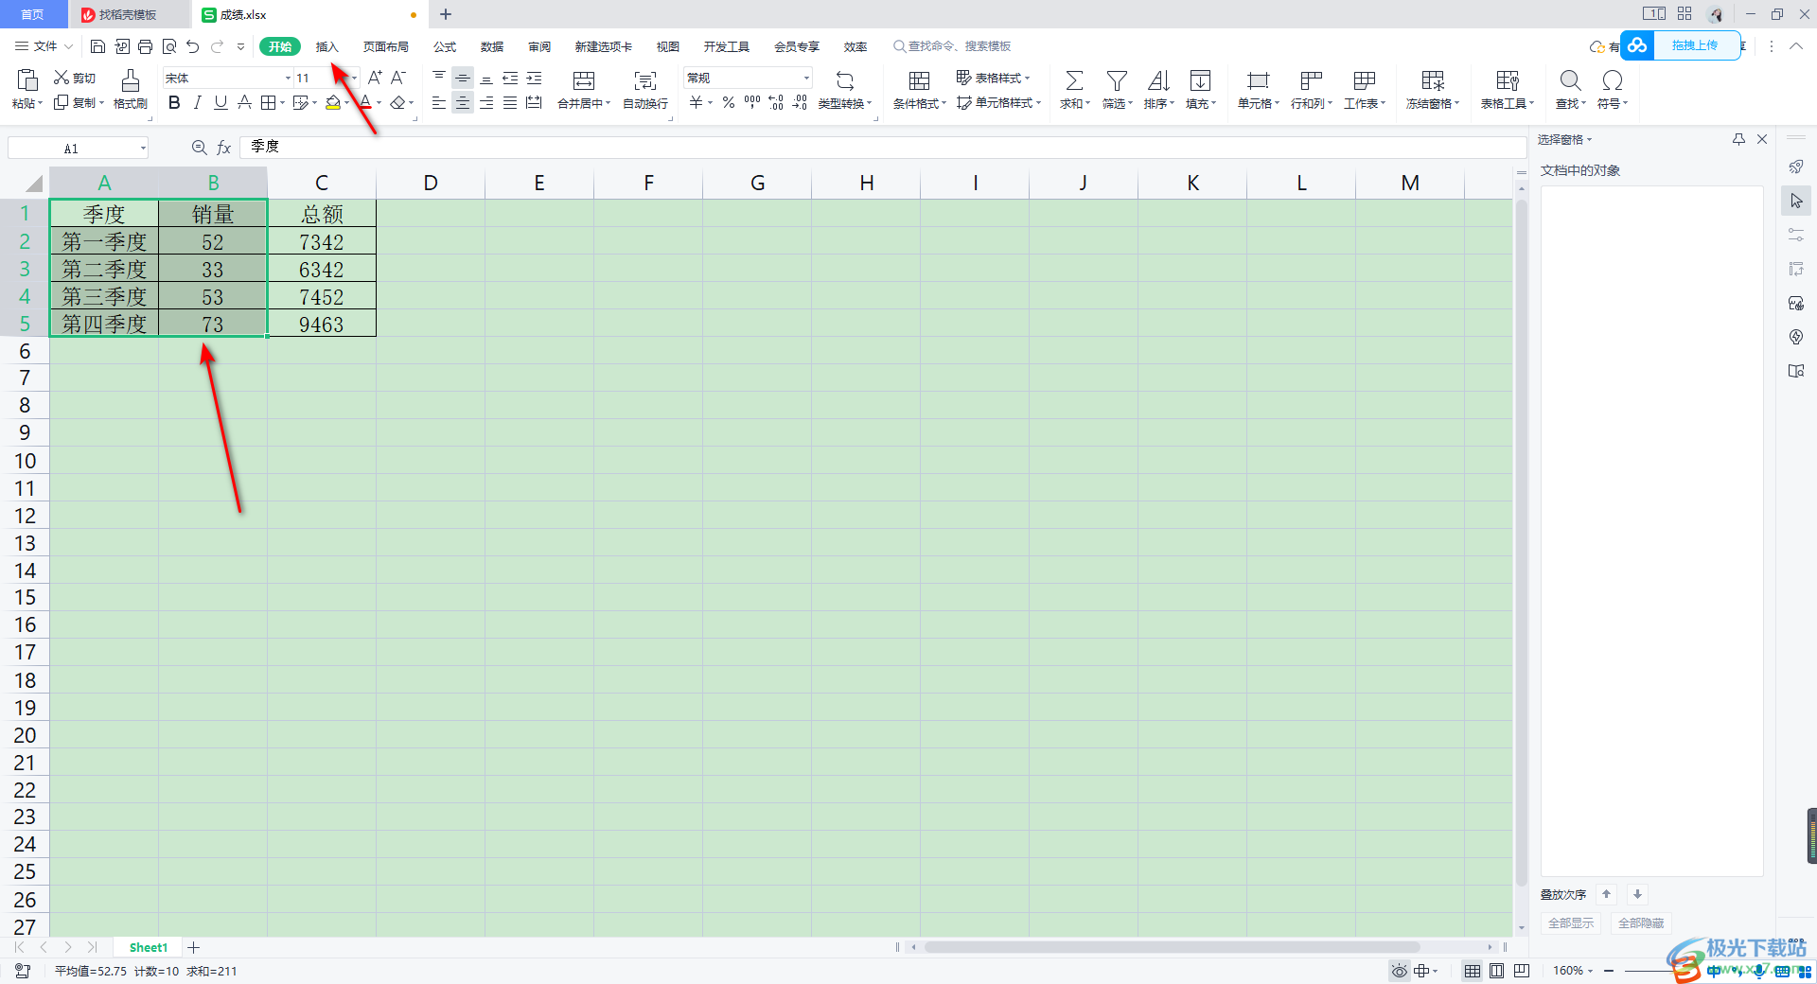1817x984 pixels.
Task: Click the Wrap Text (自动换行) icon
Action: [x=645, y=80]
